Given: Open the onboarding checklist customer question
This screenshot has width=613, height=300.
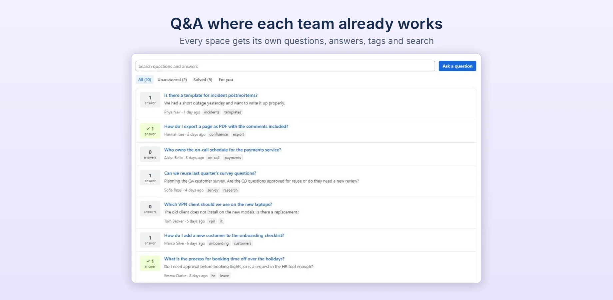Looking at the screenshot, I should tap(224, 235).
